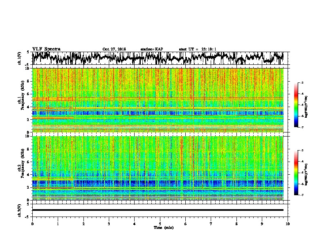Click the ch.1(V) waveform axis label
This screenshot has height=251, width=324.
20,58
